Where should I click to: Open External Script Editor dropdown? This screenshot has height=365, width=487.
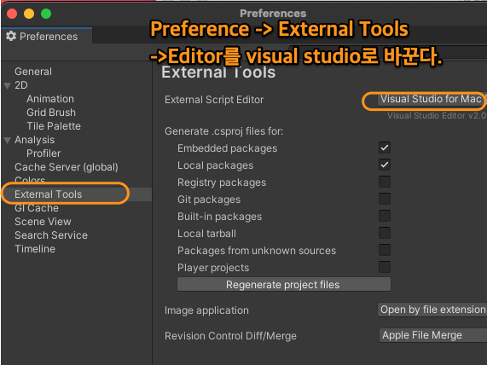point(432,100)
